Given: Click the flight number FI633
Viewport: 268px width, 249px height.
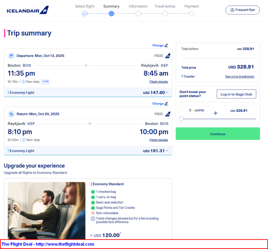Looking at the screenshot, I should click(159, 114).
